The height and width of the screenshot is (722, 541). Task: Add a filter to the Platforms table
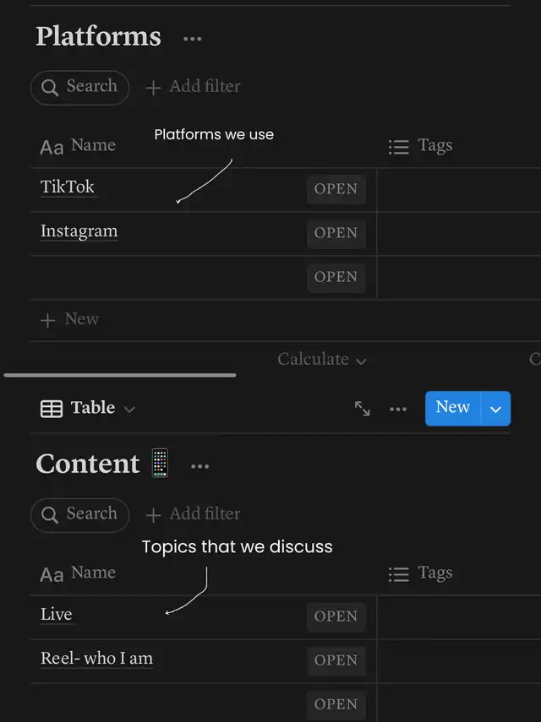tap(194, 87)
